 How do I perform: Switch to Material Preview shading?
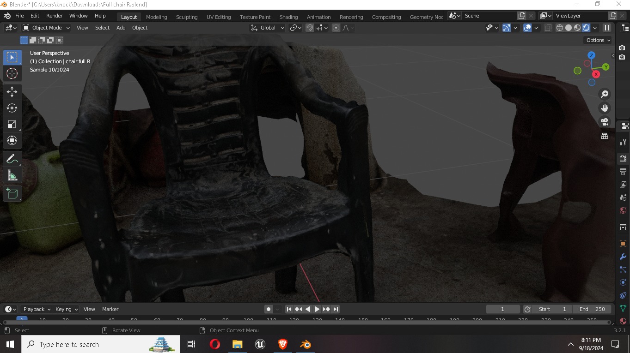click(x=577, y=28)
